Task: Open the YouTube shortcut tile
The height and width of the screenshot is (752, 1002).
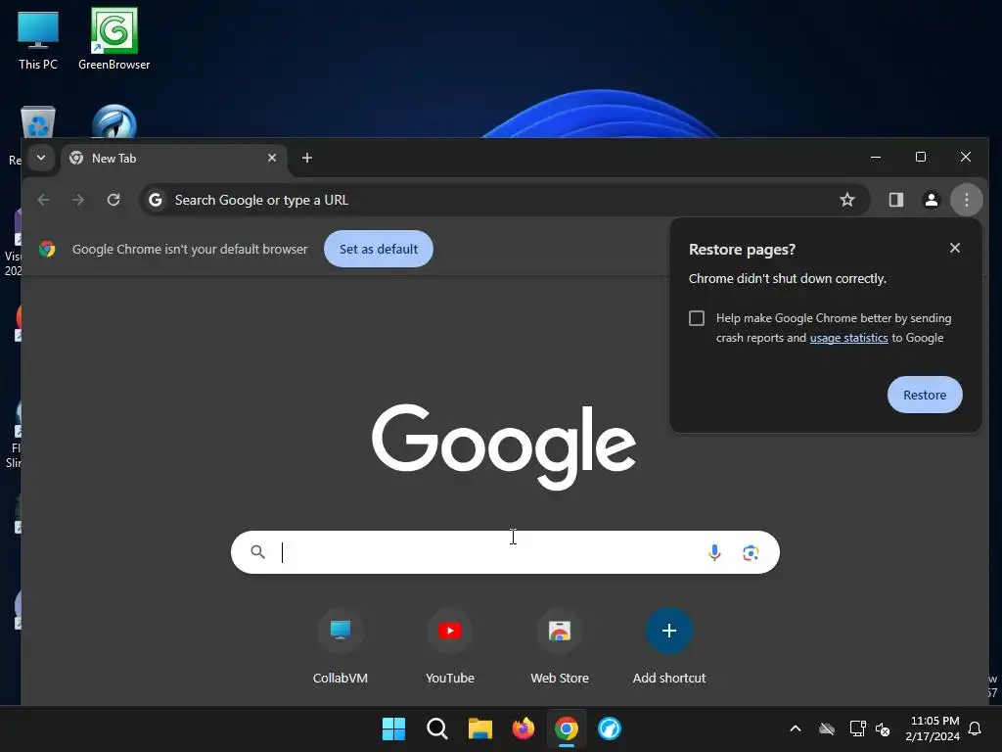Action: (450, 646)
